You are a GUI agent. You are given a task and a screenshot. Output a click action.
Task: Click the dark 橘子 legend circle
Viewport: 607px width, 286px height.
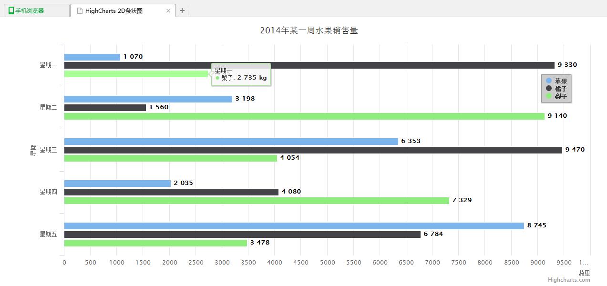[548, 89]
